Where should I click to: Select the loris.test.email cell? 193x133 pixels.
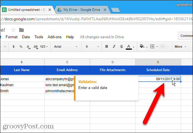point(59,85)
